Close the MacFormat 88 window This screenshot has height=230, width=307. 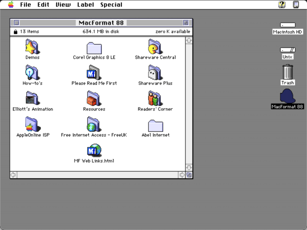click(17, 23)
